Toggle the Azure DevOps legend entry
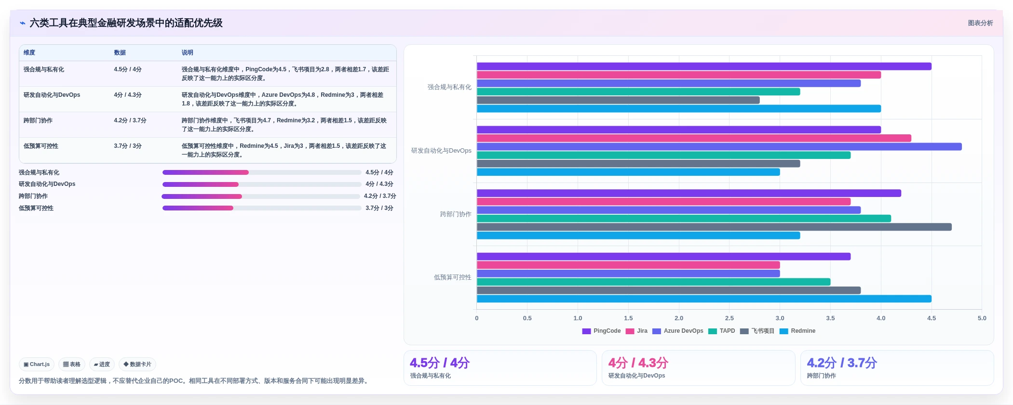This screenshot has height=405, width=1013. pyautogui.click(x=678, y=331)
